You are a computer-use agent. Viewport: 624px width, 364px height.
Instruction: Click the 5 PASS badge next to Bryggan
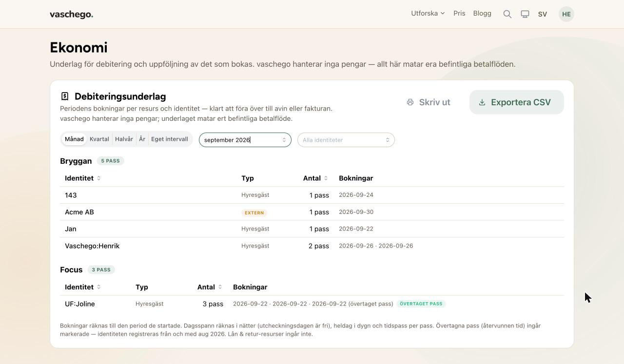point(110,161)
